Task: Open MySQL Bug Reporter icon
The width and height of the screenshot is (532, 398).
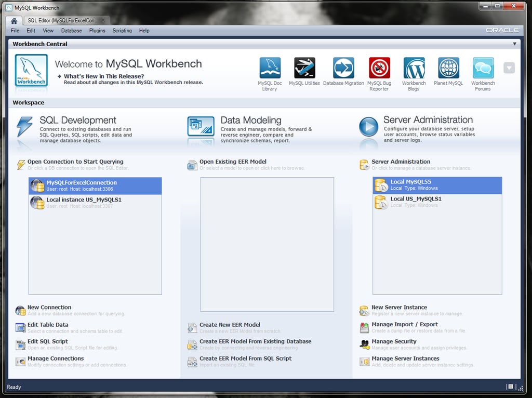Action: 379,68
